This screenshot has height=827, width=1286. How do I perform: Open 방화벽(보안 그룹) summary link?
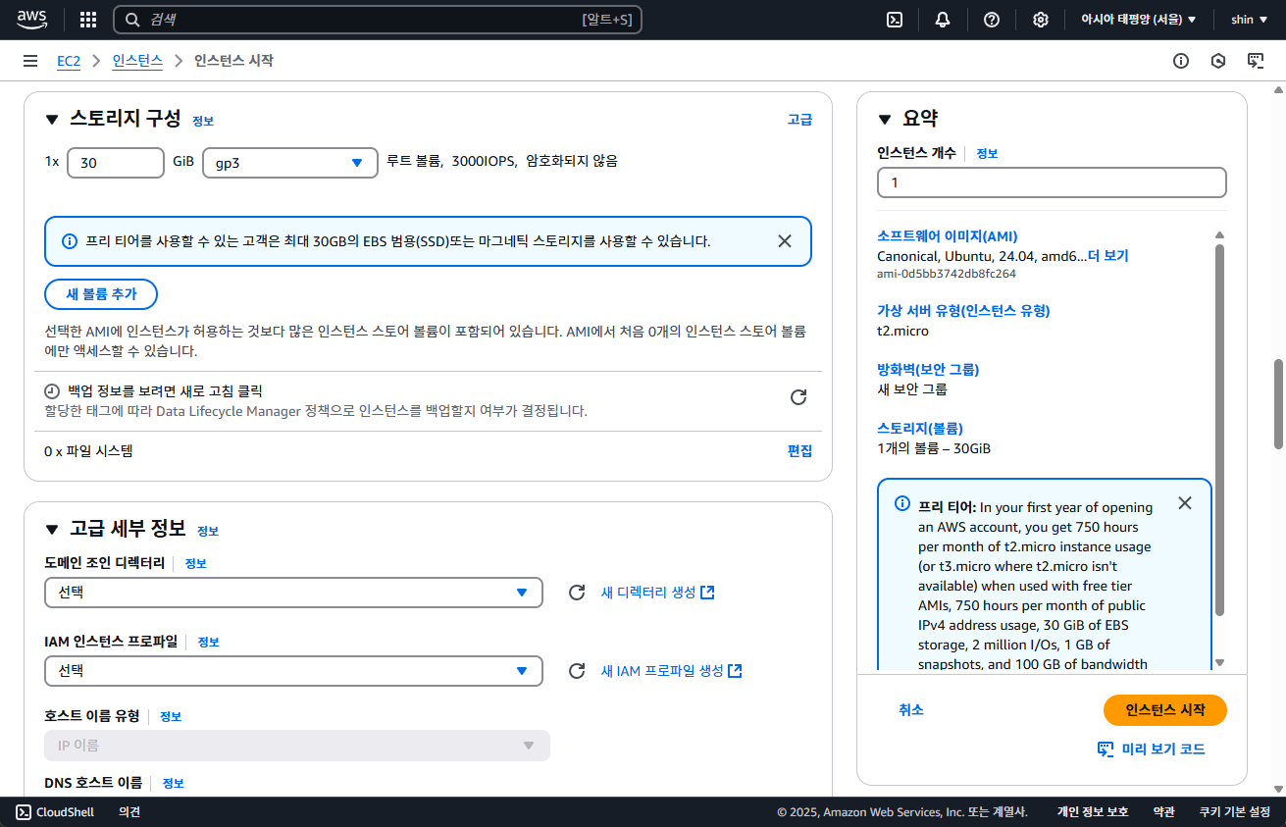(928, 370)
